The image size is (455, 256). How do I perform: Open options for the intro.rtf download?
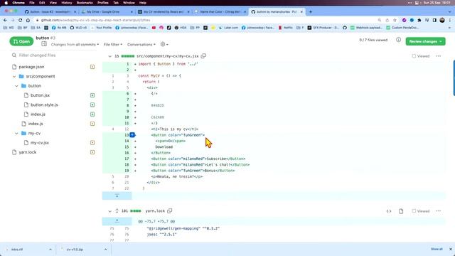click(x=50, y=250)
